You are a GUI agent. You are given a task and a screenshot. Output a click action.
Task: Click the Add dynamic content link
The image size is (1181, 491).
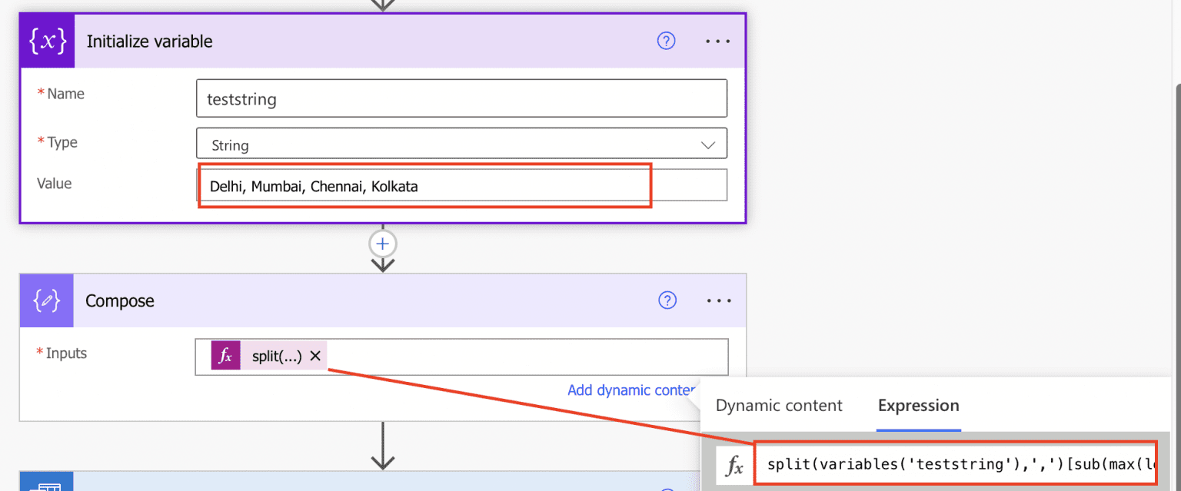[x=630, y=390]
